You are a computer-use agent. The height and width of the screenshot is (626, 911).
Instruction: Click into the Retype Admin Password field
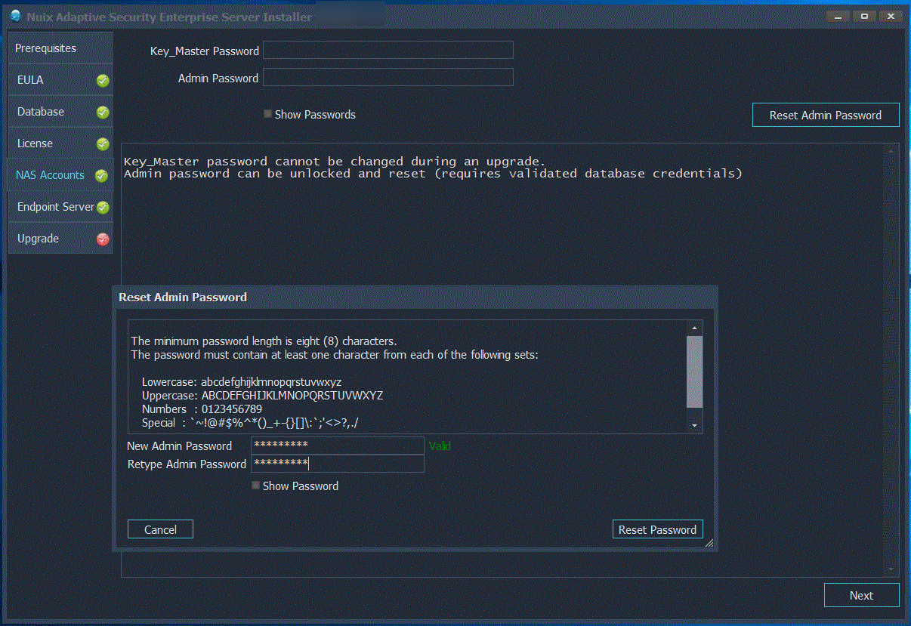point(337,464)
